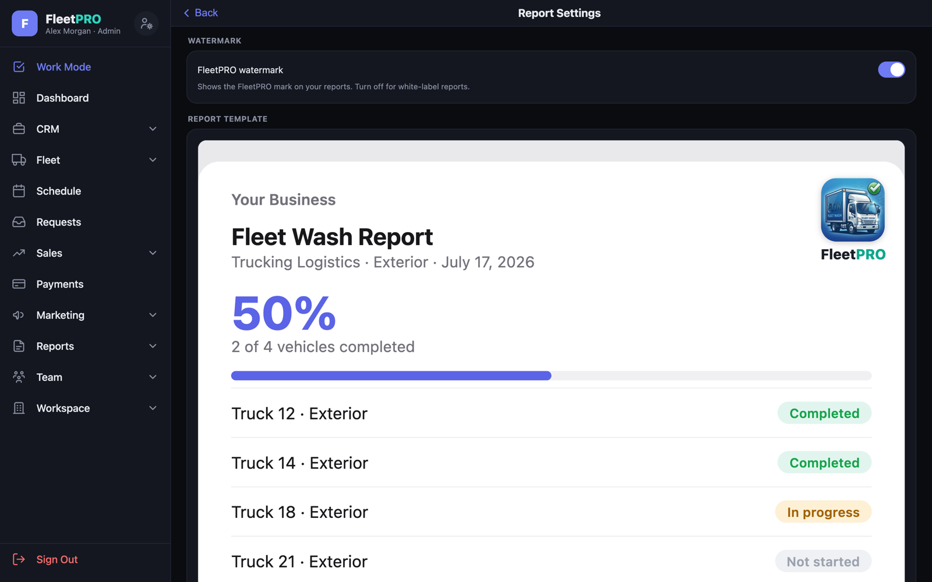Click the FleetPRO wordmark under report logo
This screenshot has height=582, width=932.
pos(853,254)
